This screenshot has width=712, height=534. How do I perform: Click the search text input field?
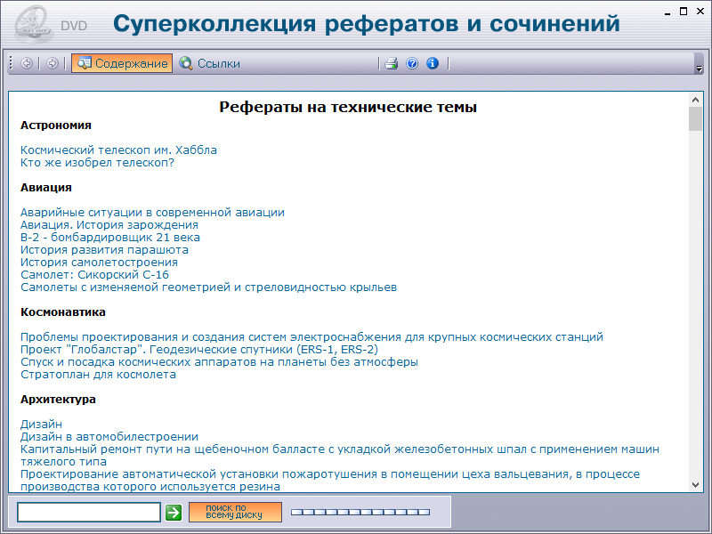pyautogui.click(x=89, y=513)
